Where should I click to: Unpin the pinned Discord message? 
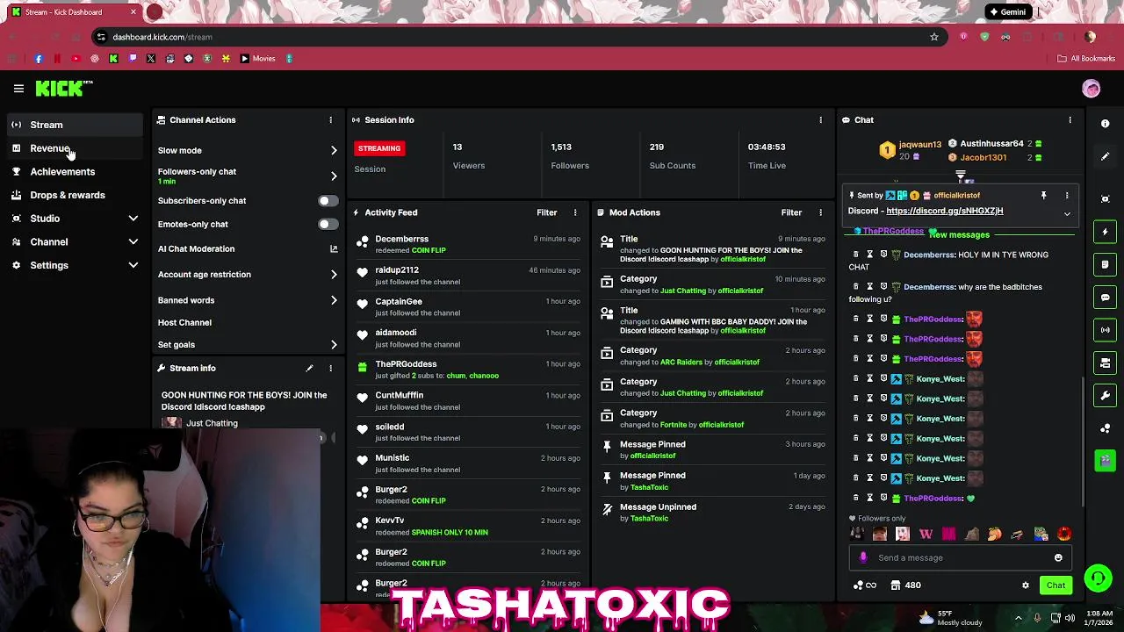coord(1043,196)
